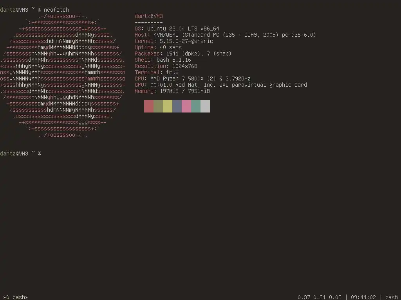Click the bash label at status bar right
This screenshot has width=401, height=300.
[x=392, y=297]
